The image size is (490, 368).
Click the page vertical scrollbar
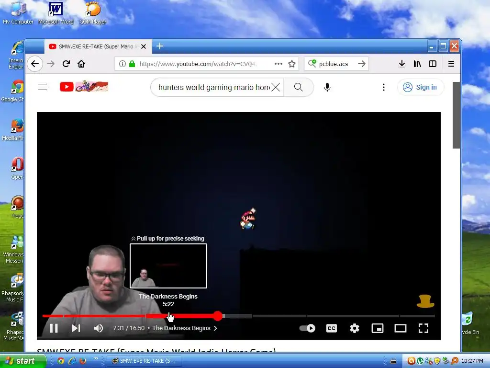click(x=456, y=115)
